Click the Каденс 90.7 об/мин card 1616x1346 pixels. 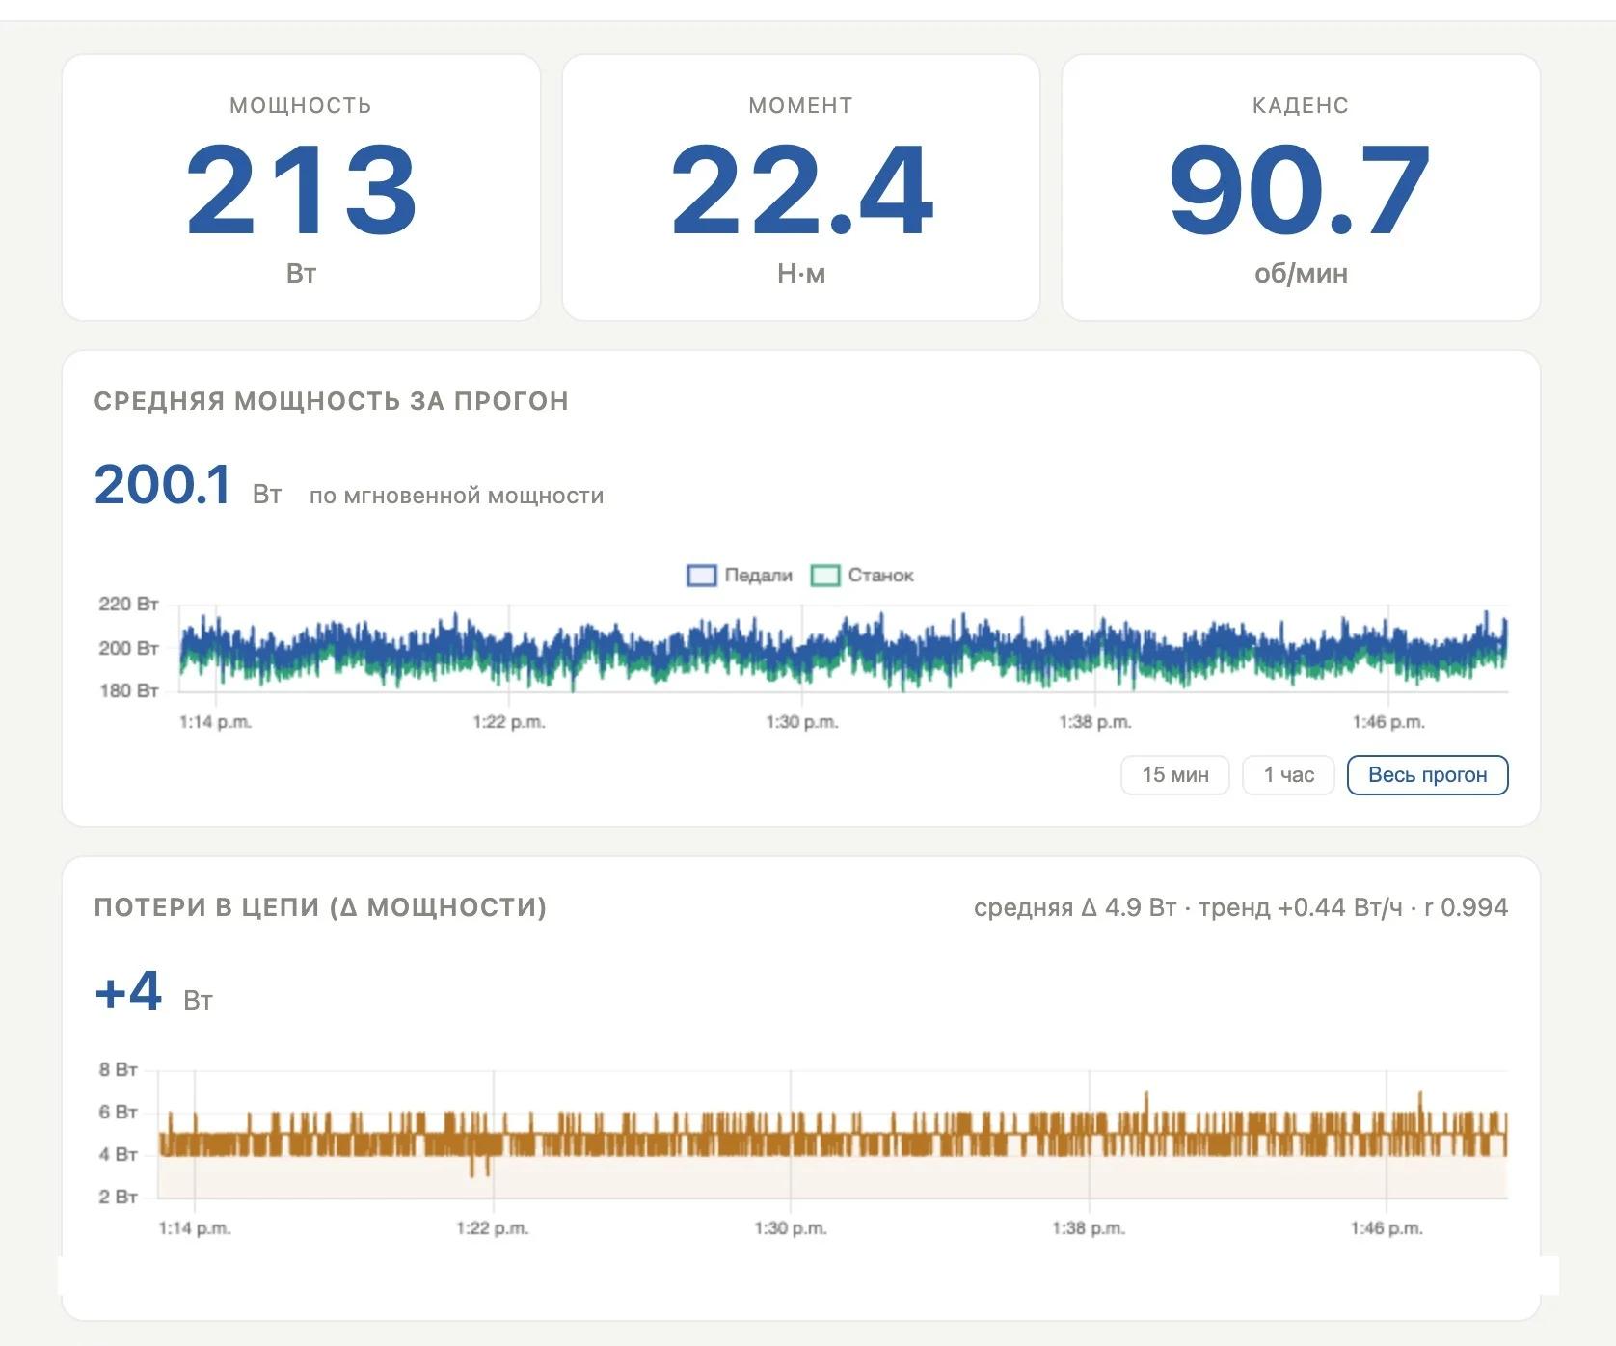[1301, 188]
